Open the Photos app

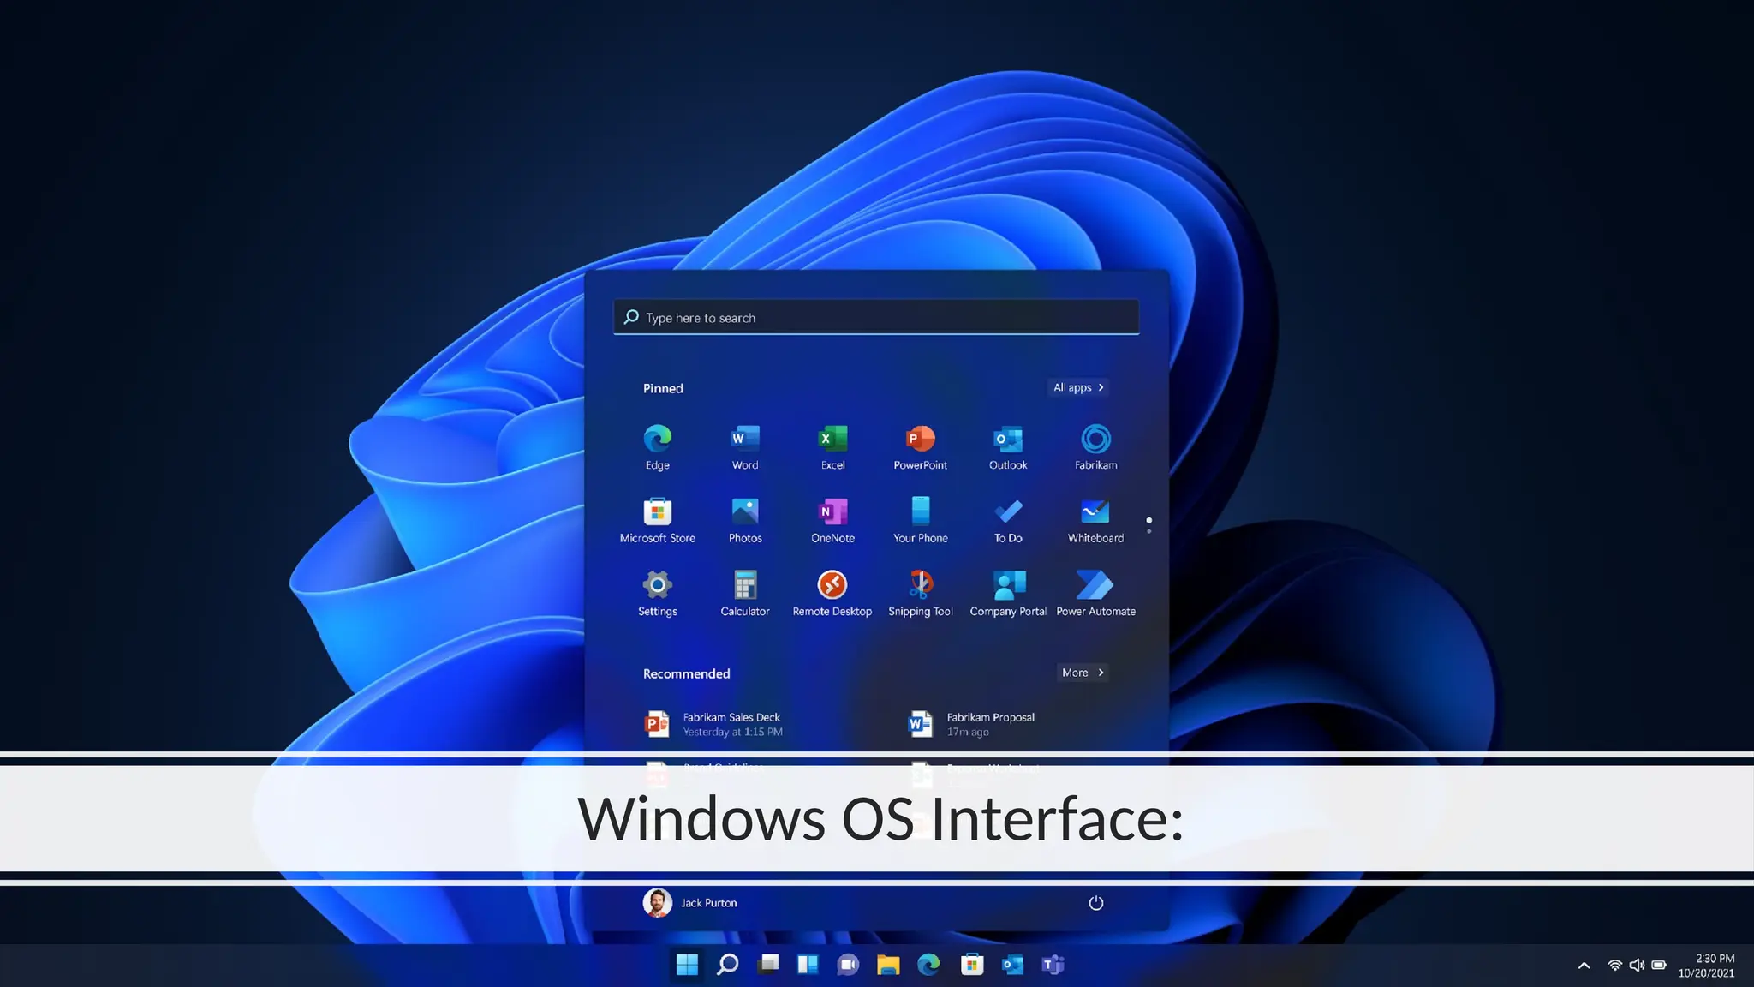click(744, 520)
